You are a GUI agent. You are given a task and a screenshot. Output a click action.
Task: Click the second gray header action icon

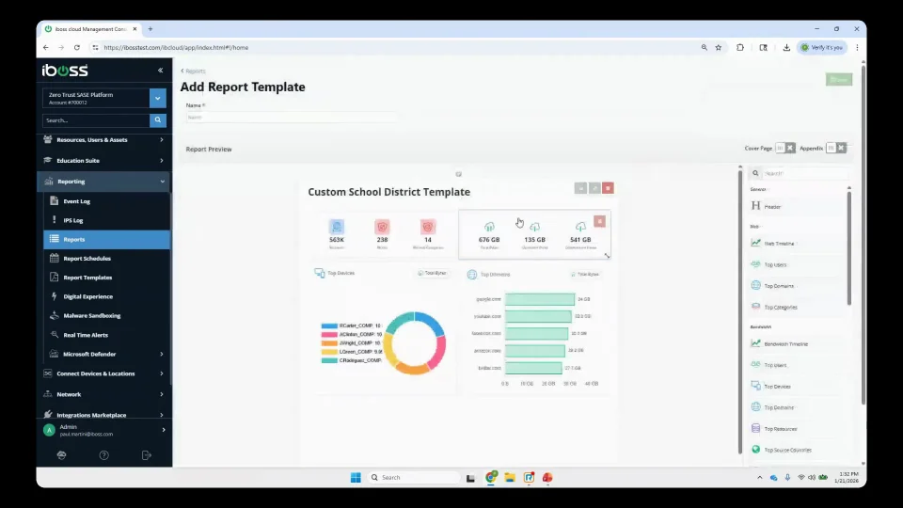click(594, 188)
